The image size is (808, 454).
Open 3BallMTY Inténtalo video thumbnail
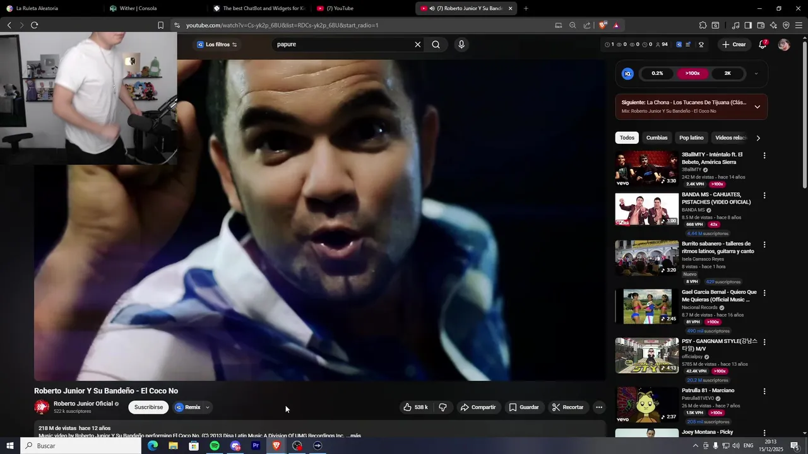click(647, 168)
